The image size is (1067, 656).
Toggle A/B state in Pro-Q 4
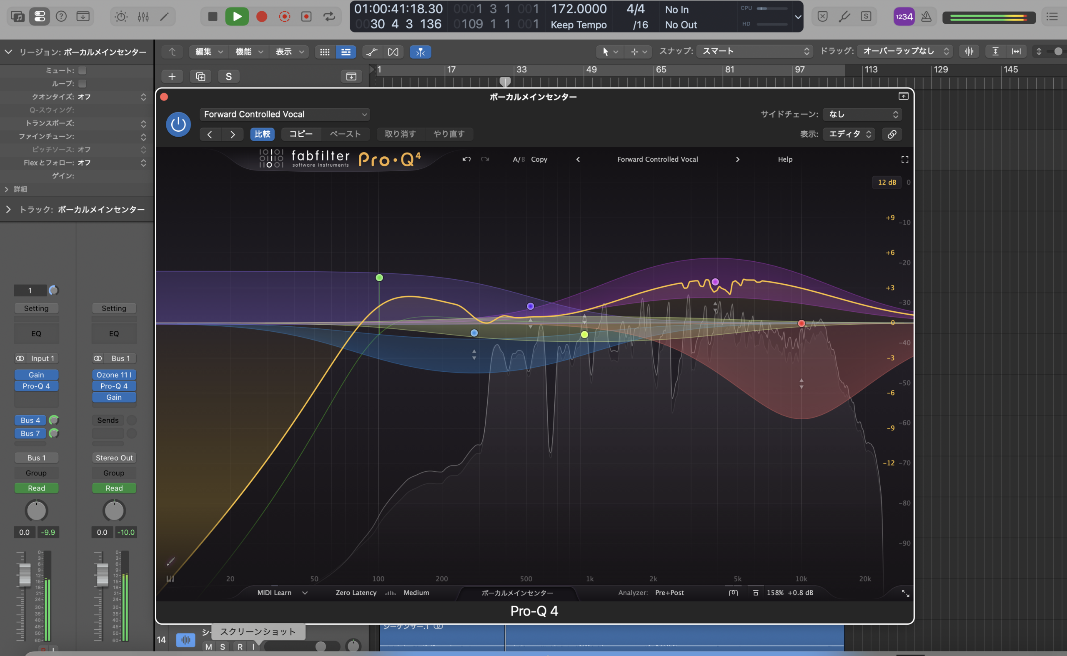pyautogui.click(x=518, y=159)
